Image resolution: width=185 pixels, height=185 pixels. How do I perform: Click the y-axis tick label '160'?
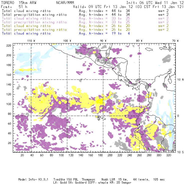tap(9, 75)
